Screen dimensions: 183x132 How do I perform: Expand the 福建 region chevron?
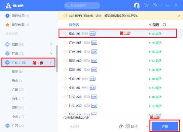coord(51,44)
